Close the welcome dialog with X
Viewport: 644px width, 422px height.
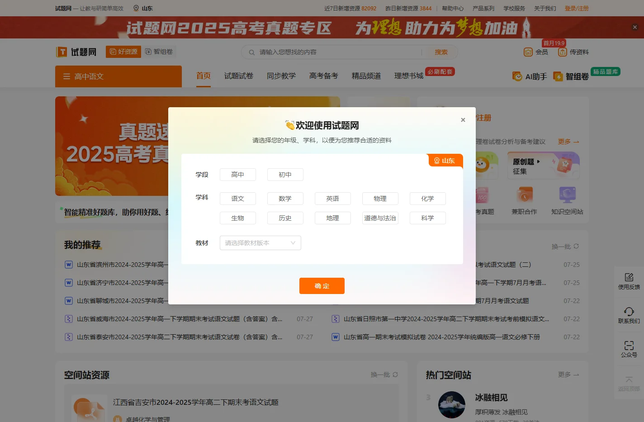tap(463, 120)
